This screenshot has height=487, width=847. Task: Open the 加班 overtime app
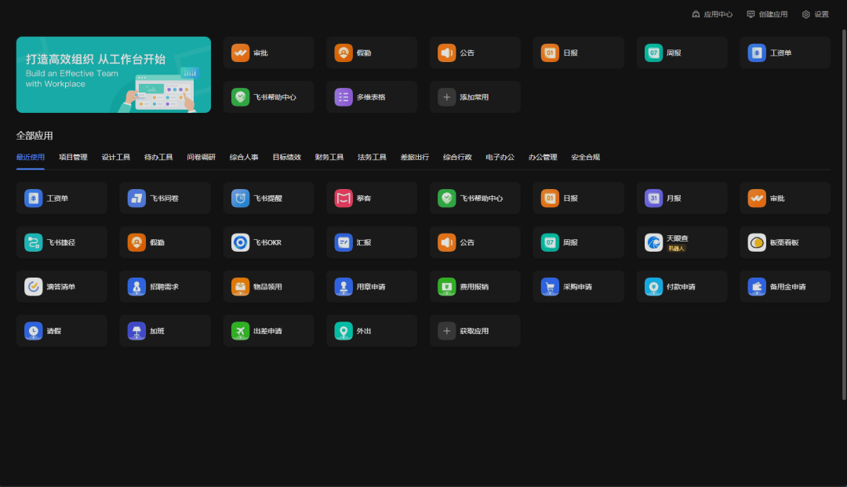tap(165, 331)
